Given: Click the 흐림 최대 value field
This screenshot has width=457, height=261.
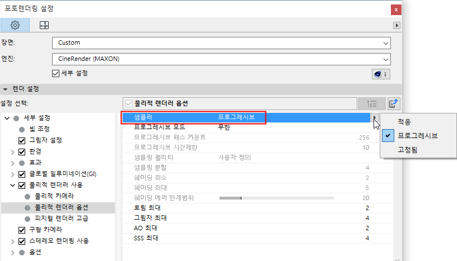Looking at the screenshot, I should [367, 208].
